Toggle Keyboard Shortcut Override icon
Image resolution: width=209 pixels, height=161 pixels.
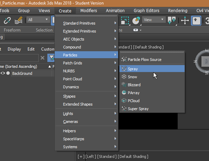[196, 20]
